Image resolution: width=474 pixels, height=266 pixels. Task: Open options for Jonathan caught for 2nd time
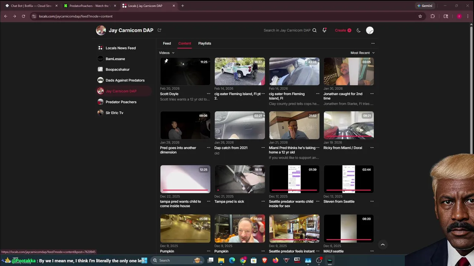tap(372, 94)
